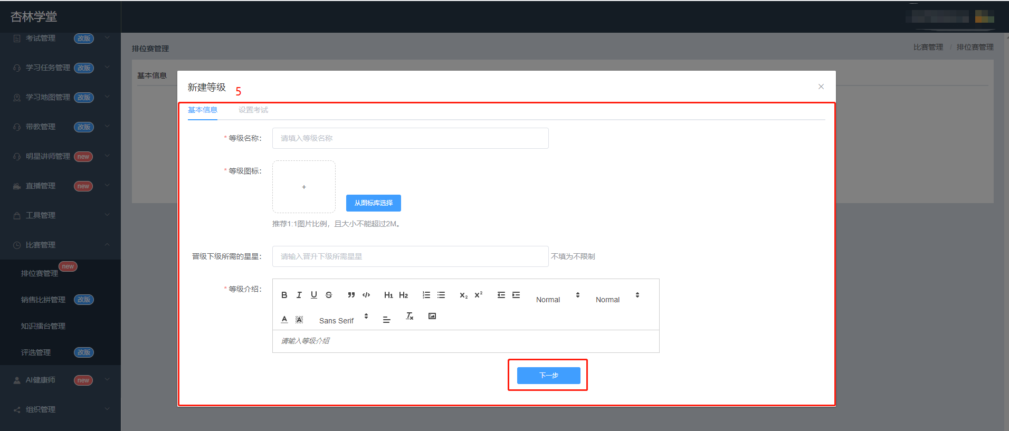Image resolution: width=1009 pixels, height=431 pixels.
Task: Apply Heading 1 style
Action: pyautogui.click(x=388, y=295)
